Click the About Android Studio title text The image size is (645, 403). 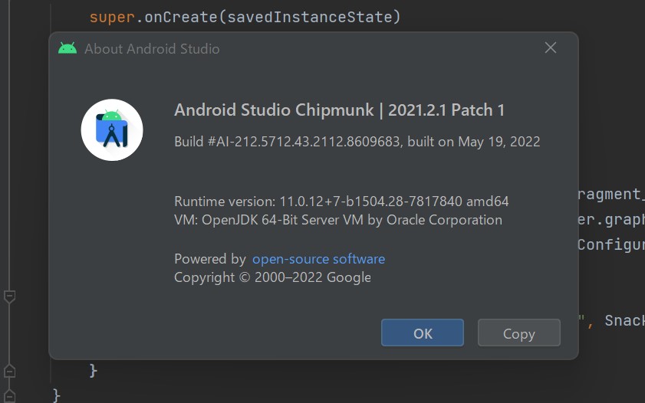coord(152,49)
